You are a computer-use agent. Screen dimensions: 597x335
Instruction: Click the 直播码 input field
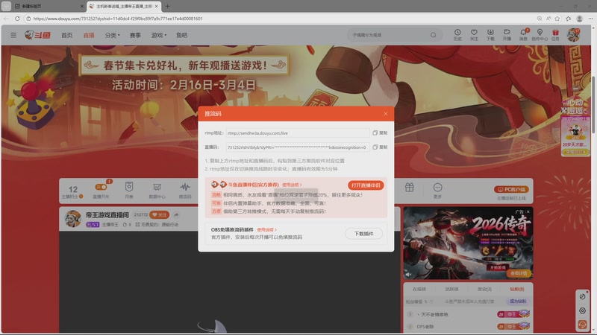click(x=298, y=147)
